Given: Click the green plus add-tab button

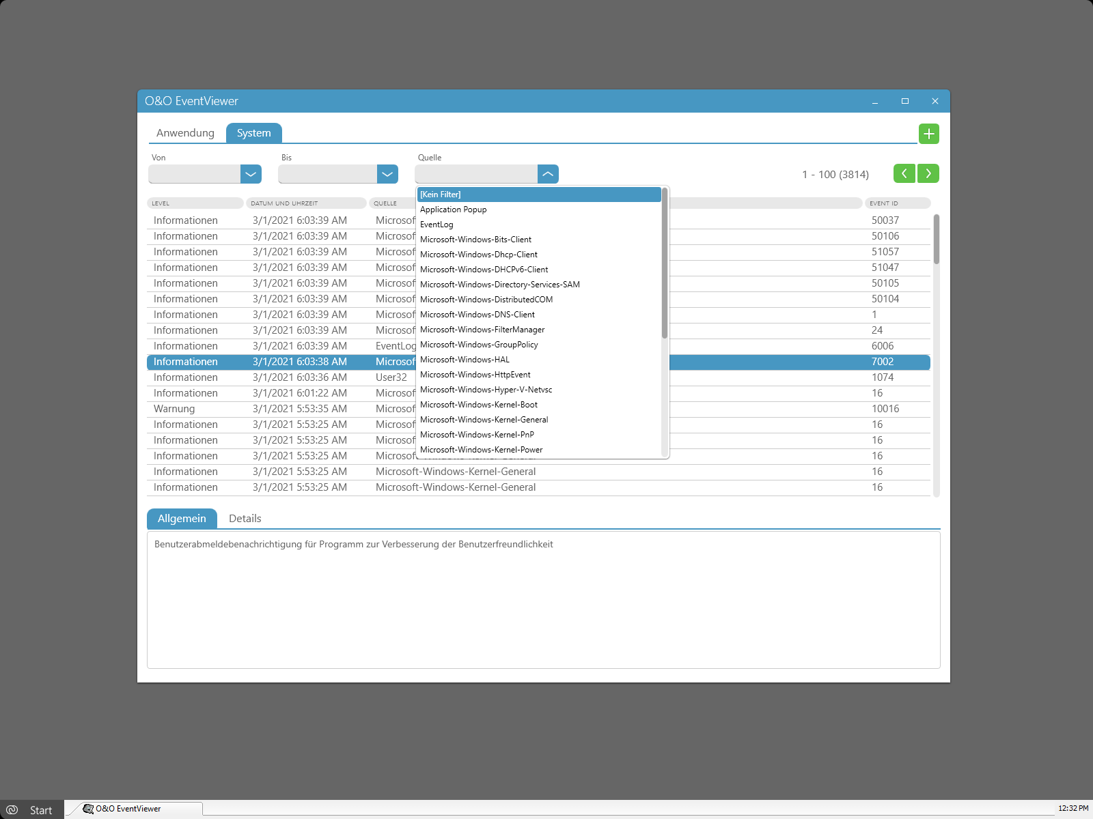Looking at the screenshot, I should 928,134.
